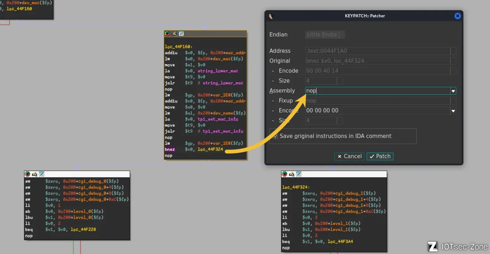
Task: Click nop after bnez in loc_44F160 node
Action: tap(169, 156)
